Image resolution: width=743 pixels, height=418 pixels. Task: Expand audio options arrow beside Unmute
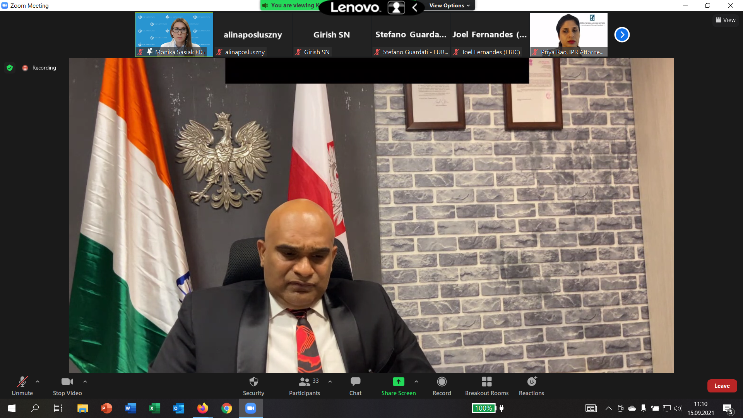point(38,382)
